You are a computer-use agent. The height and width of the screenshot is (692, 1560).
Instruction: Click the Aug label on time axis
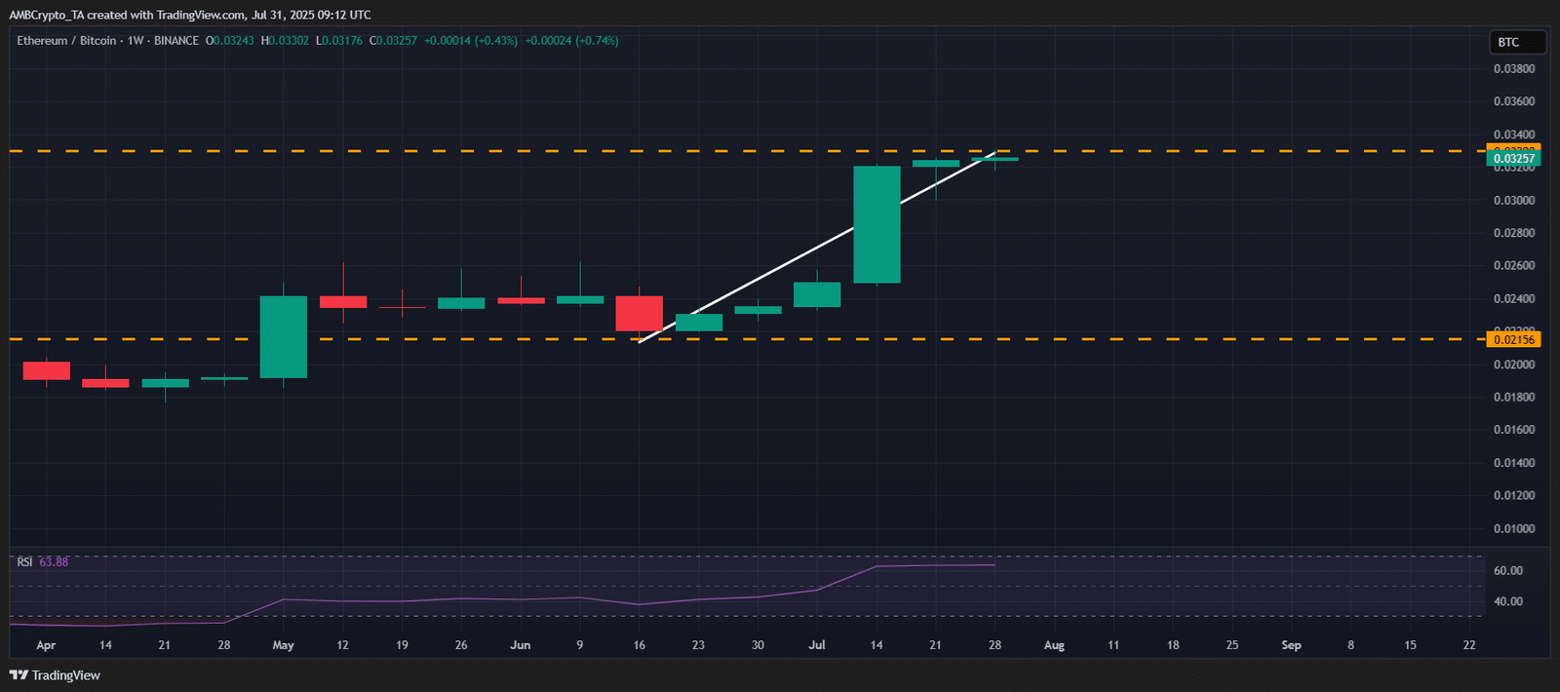pos(1054,645)
